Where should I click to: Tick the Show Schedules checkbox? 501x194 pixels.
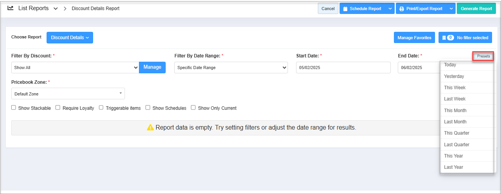coord(148,107)
